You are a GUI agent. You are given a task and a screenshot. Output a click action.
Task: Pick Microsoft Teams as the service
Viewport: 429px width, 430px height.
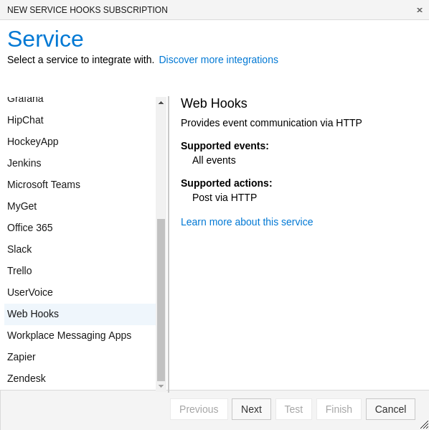[x=80, y=184]
